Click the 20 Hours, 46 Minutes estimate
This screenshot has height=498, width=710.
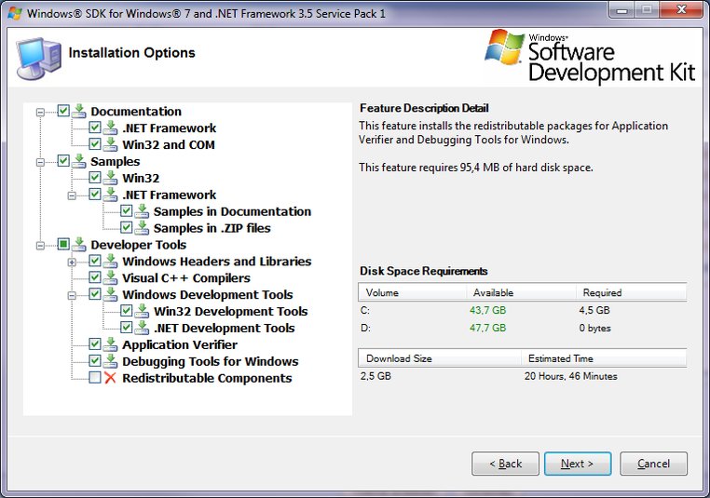click(x=570, y=376)
